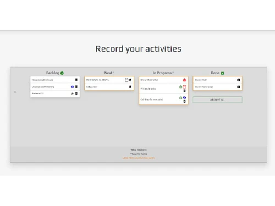This screenshot has height=206, width=275.
Task: Click the '*Max 10 items' footnote
Action: pos(139,150)
